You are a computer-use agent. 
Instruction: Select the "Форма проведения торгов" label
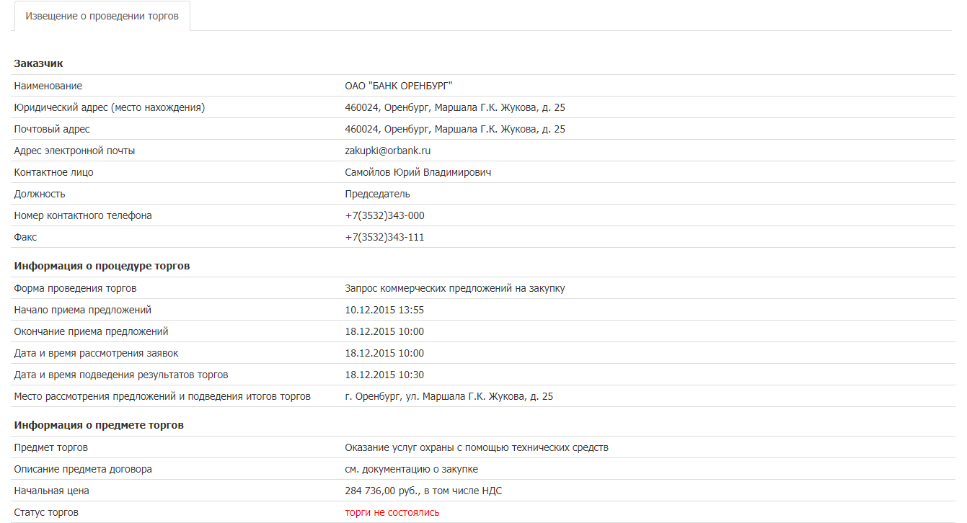pyautogui.click(x=75, y=288)
